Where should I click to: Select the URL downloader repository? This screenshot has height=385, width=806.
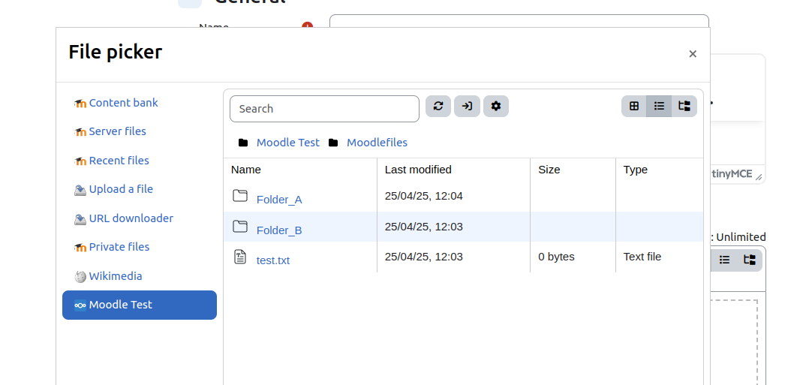tap(131, 218)
